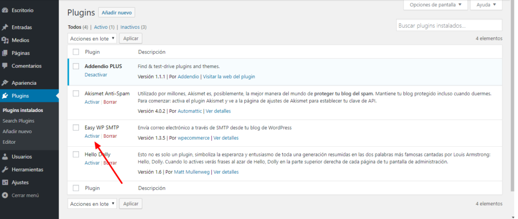Click Borrar under Hello Dolly
The image size is (518, 219).
tap(110, 163)
